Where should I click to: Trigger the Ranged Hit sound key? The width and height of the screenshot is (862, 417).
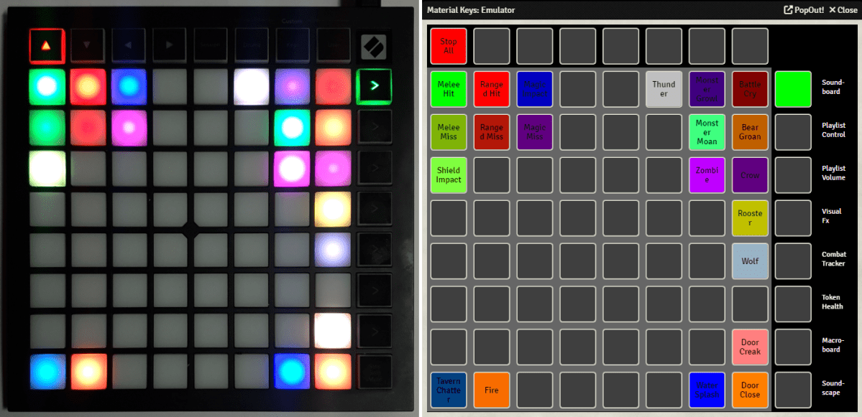(492, 89)
